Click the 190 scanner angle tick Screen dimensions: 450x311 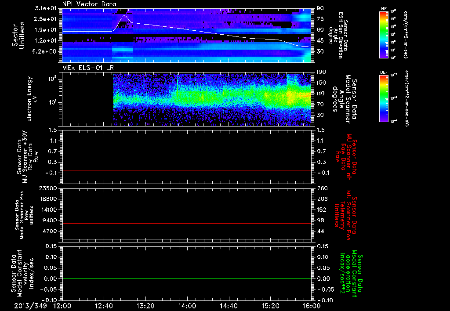tap(321, 72)
